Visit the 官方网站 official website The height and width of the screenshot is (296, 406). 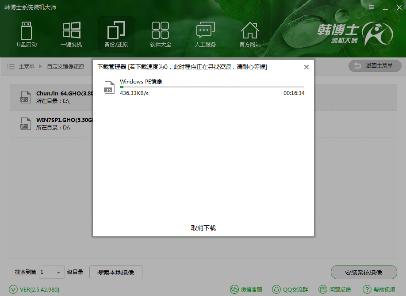coord(250,34)
